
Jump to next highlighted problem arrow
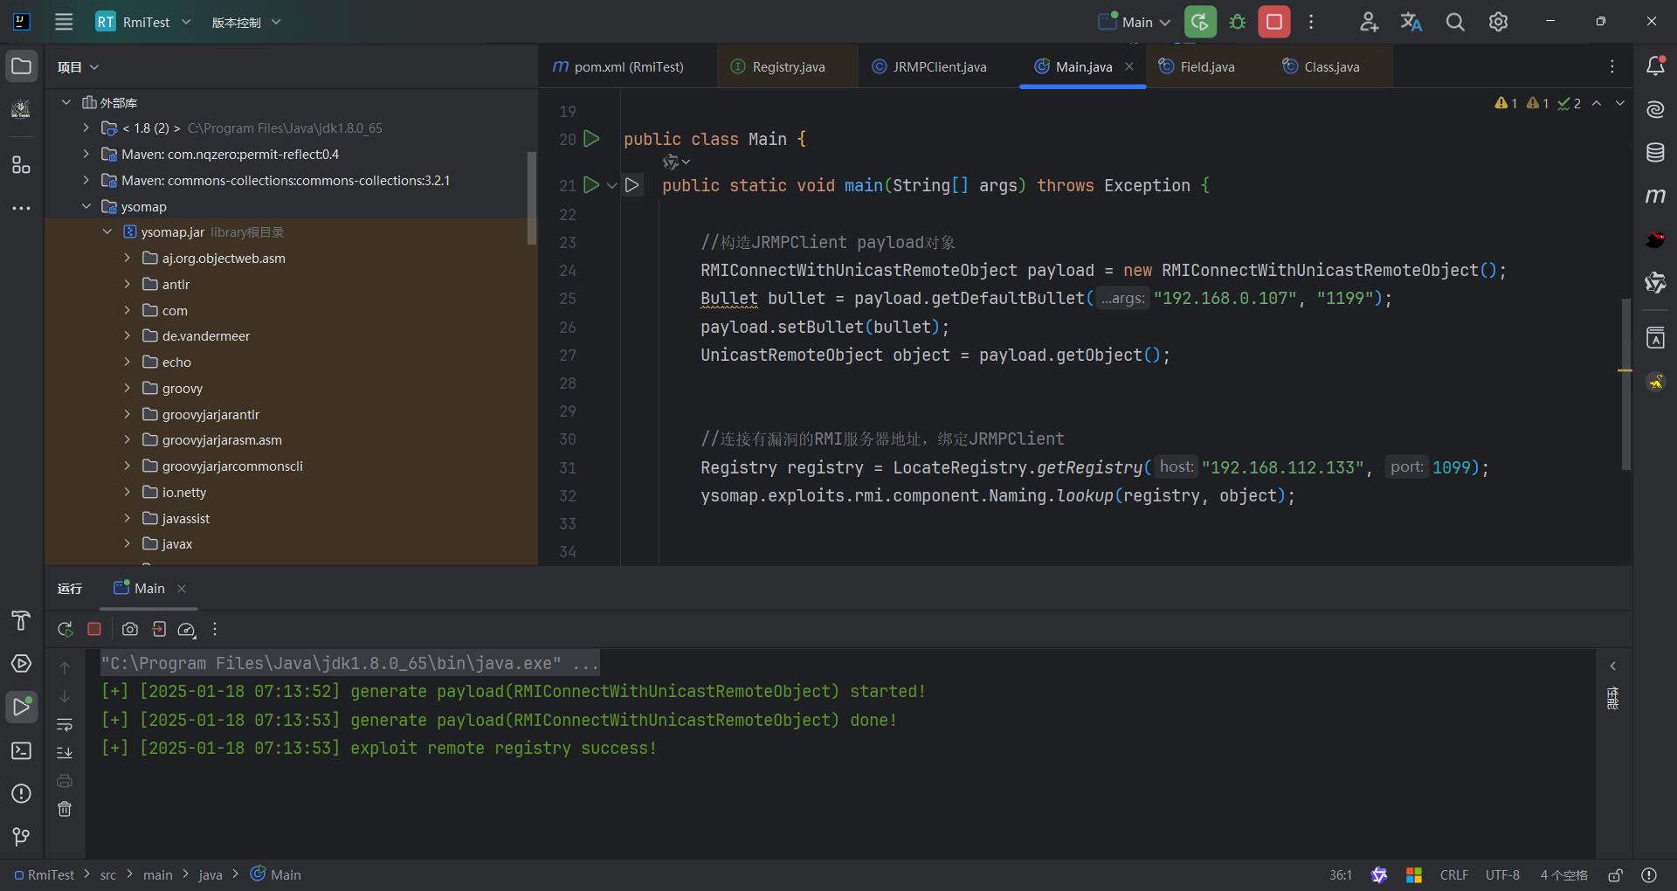click(1619, 103)
